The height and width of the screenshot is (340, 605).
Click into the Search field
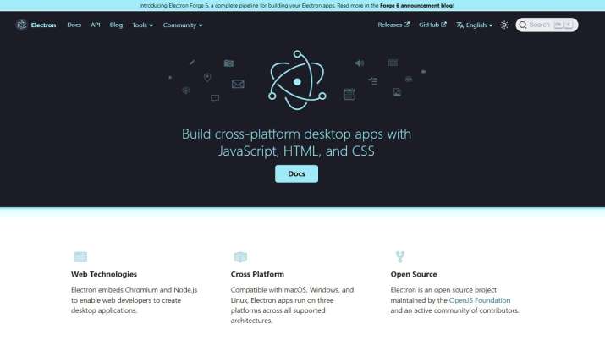[x=547, y=25]
